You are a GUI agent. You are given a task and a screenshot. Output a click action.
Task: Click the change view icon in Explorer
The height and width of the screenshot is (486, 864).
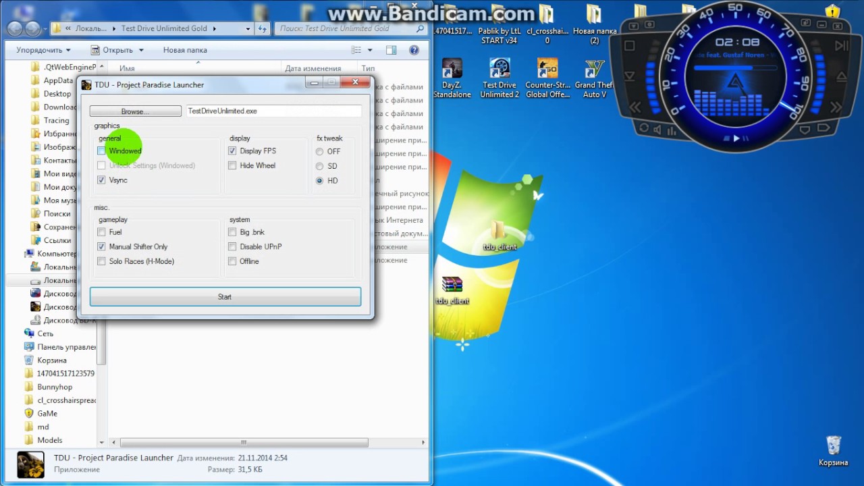(x=356, y=50)
